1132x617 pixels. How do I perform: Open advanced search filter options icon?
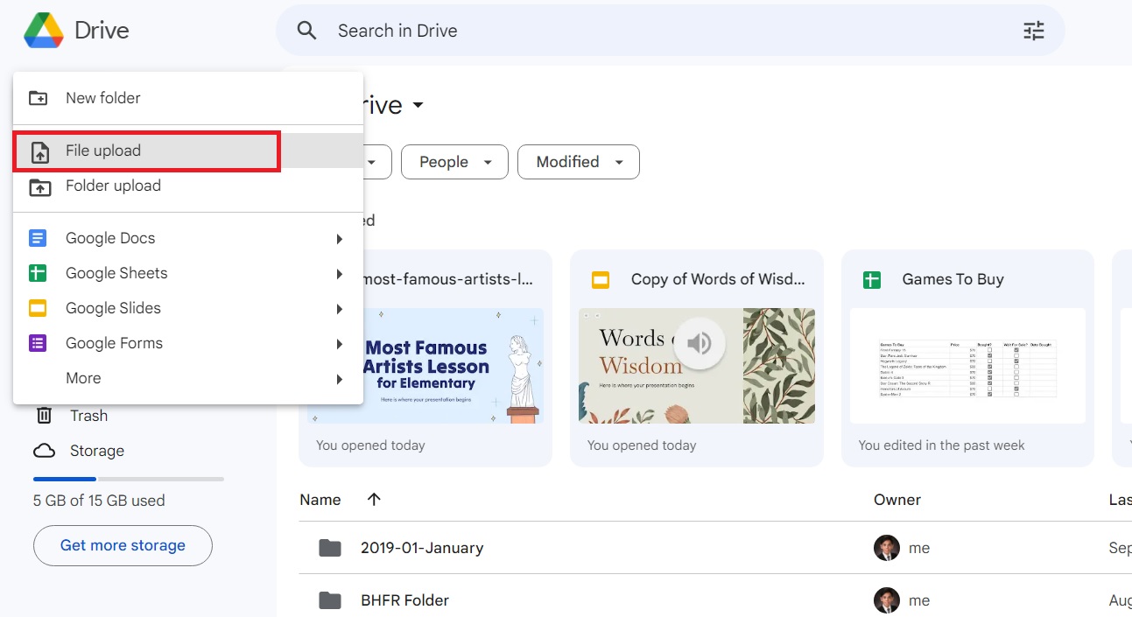coord(1034,31)
